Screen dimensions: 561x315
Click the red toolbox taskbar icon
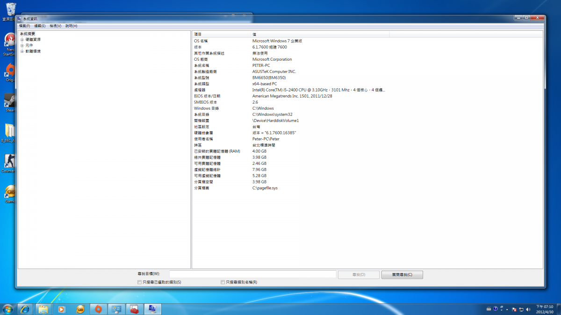134,309
